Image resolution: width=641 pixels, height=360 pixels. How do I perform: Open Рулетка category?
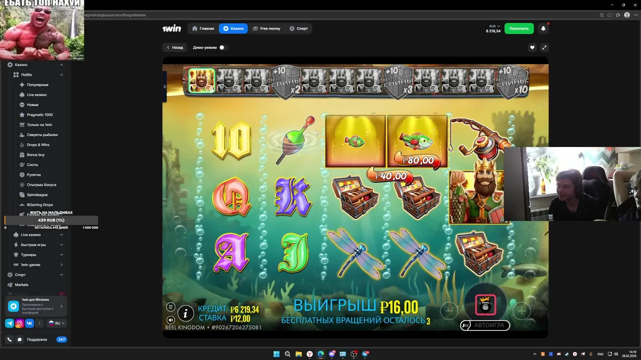34,174
